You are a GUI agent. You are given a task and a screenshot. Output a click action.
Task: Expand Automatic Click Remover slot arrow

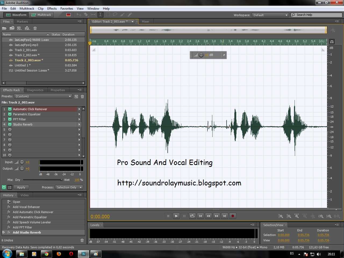79,109
